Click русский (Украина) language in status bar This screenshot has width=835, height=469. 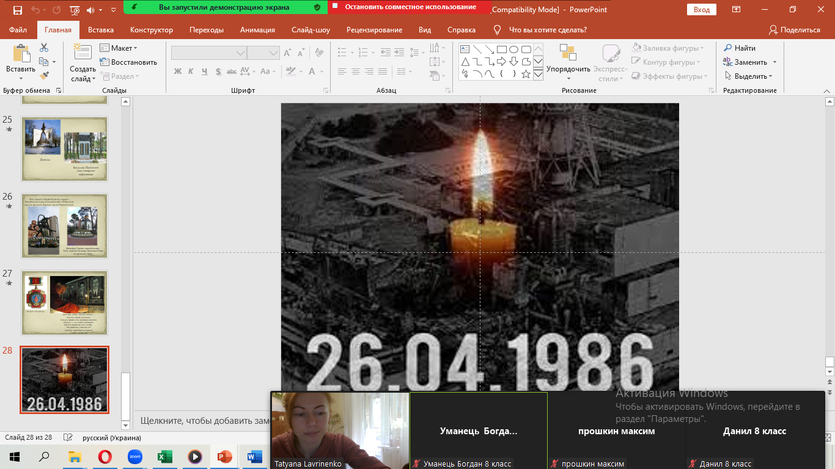coord(112,438)
